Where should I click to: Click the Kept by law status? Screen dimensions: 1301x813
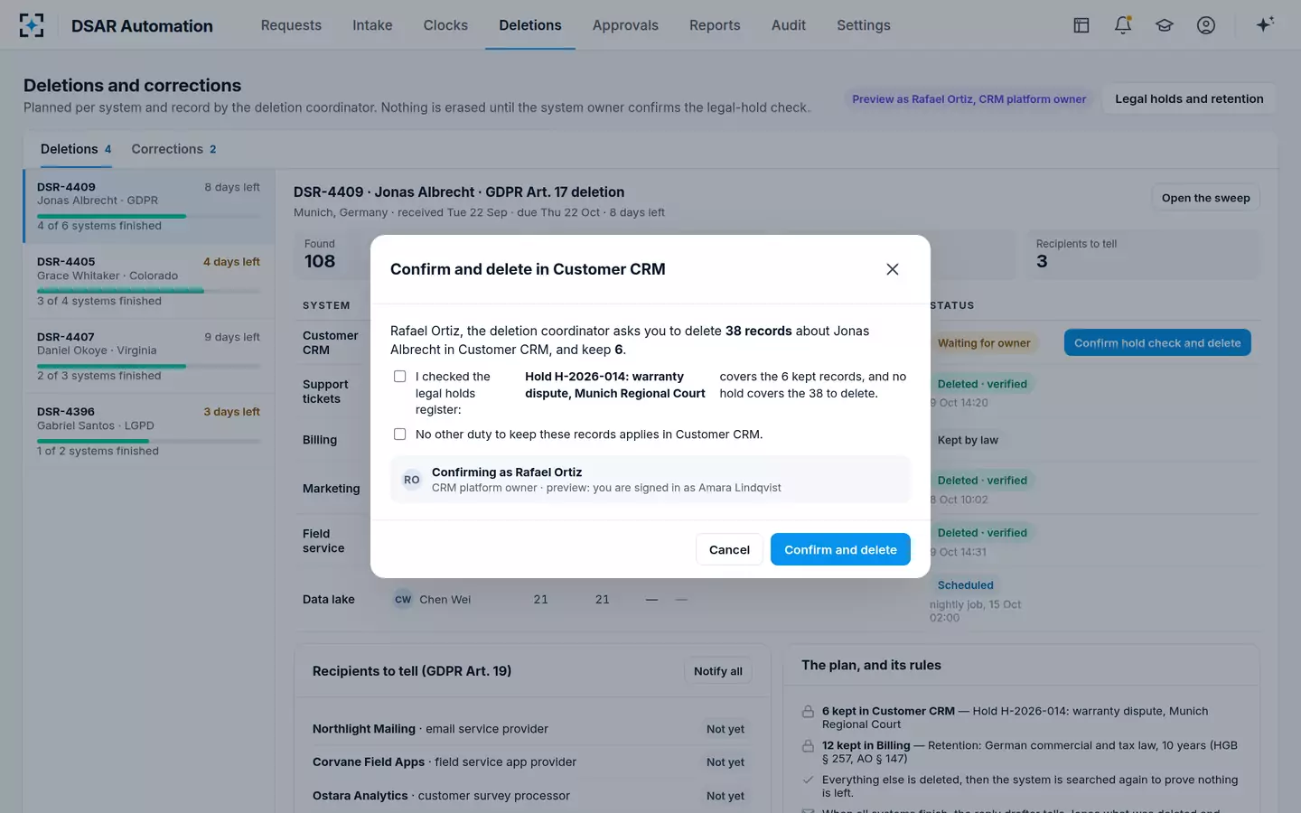click(968, 440)
